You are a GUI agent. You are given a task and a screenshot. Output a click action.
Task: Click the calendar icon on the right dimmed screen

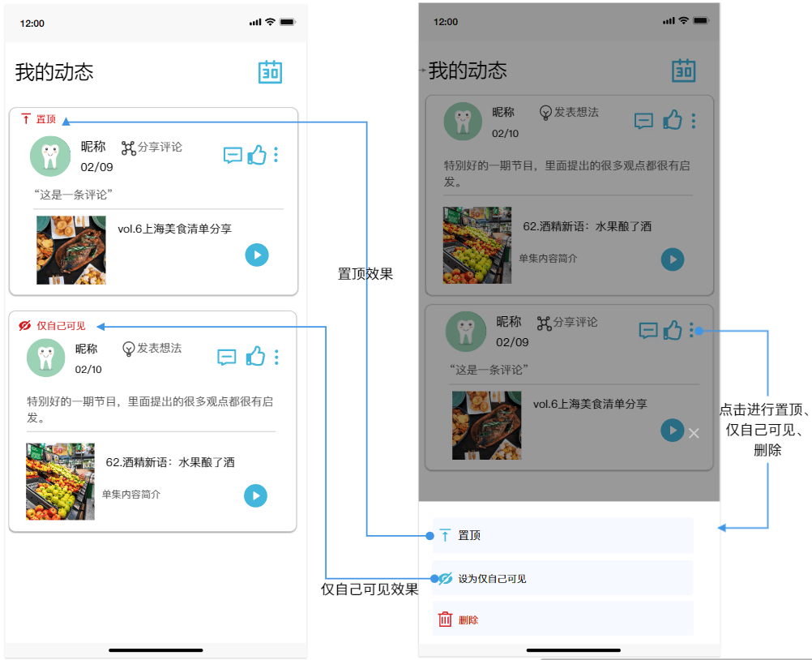[683, 71]
